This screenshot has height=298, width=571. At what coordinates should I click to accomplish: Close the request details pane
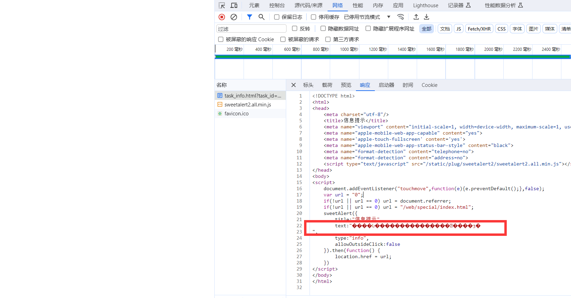(x=293, y=85)
